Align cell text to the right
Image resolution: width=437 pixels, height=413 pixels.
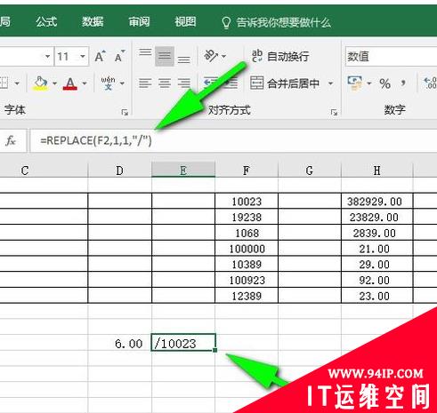pos(184,83)
